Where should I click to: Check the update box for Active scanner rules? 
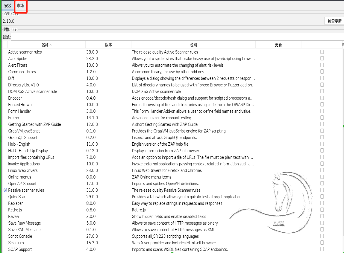point(322,52)
